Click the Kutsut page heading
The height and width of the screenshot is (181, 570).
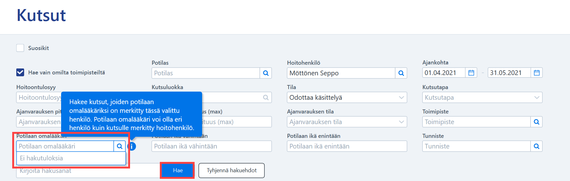click(41, 15)
